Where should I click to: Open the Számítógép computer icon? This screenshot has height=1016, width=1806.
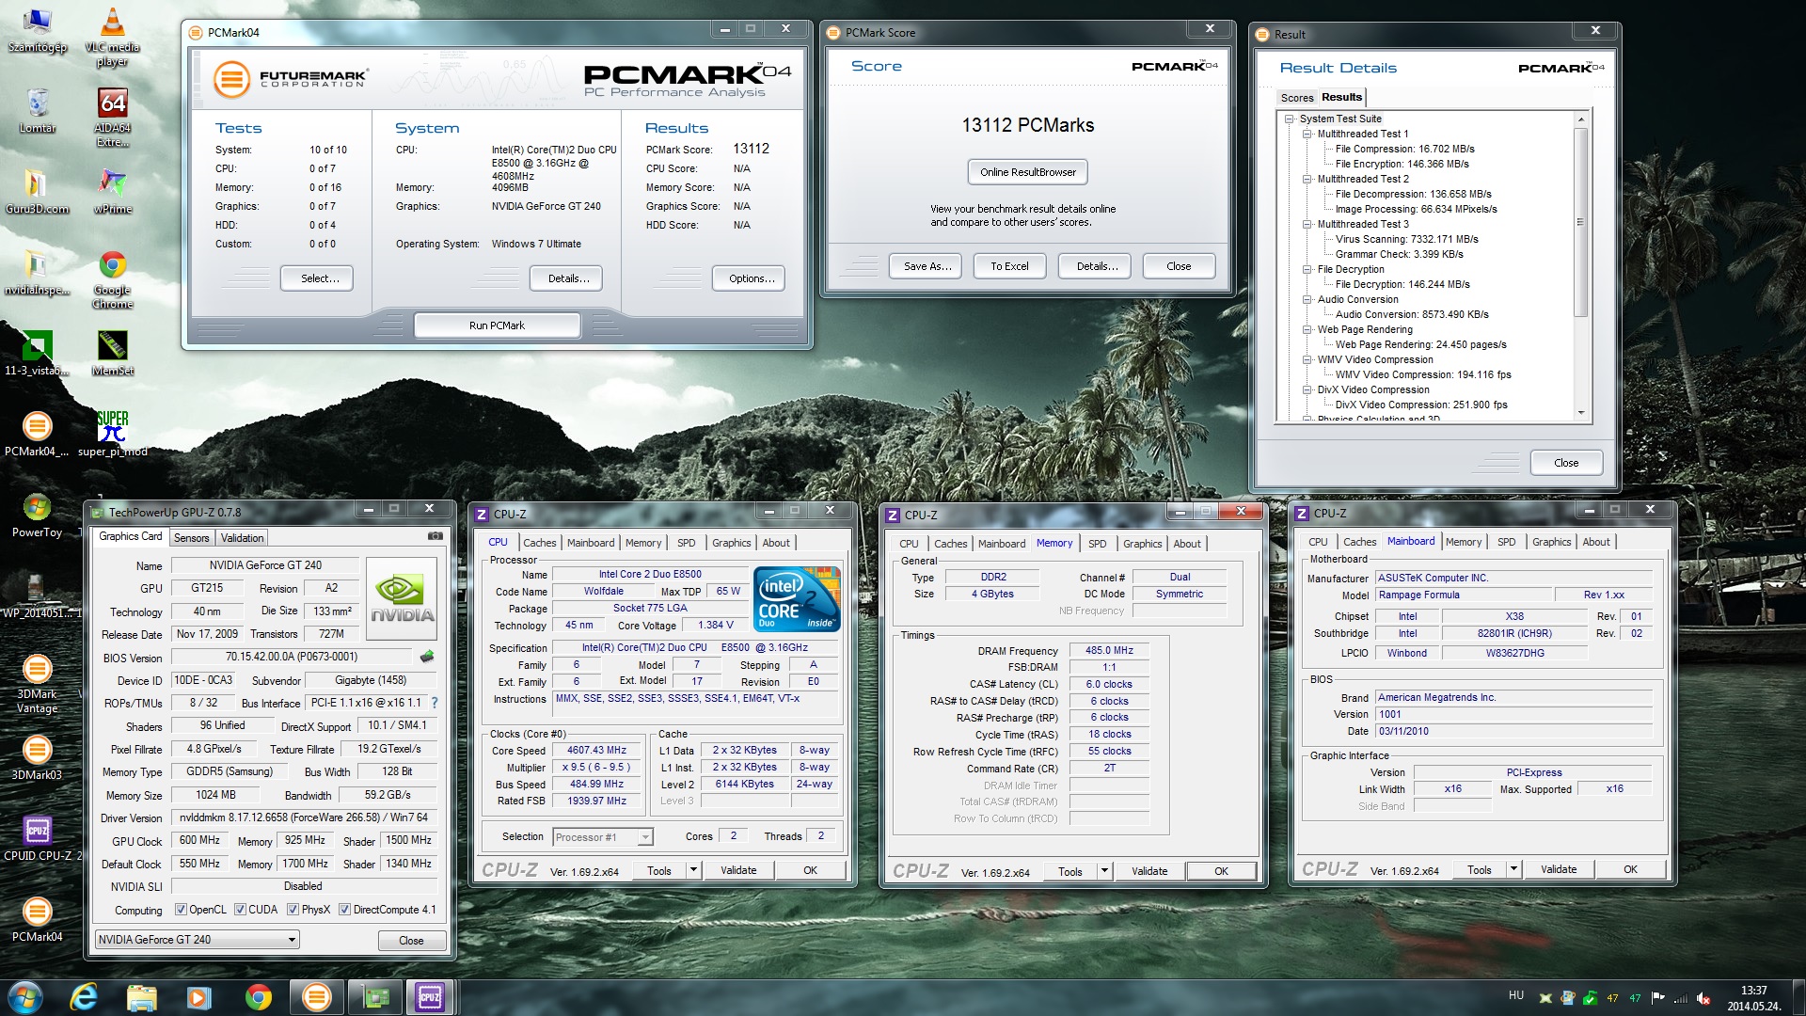(38, 30)
